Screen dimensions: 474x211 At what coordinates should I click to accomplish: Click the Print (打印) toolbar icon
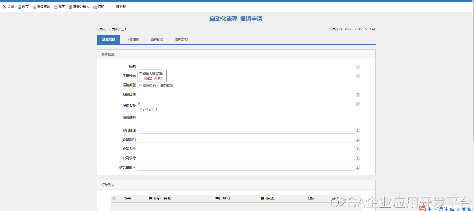tap(95, 7)
